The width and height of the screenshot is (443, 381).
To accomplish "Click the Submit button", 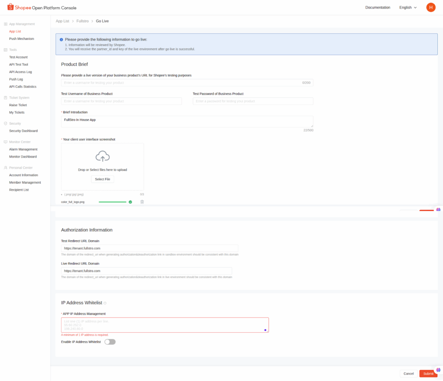I will click(x=428, y=373).
